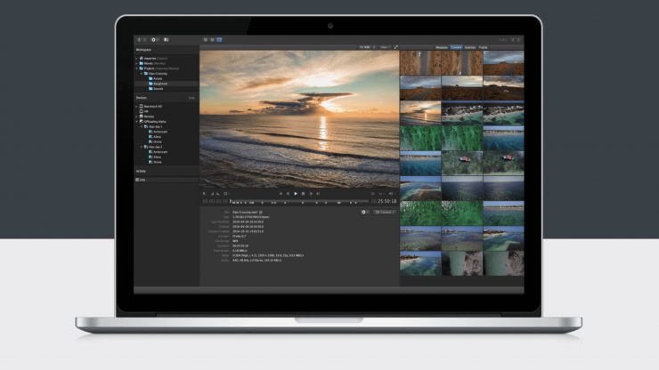Select the Roughcuts folder in Workspace
The image size is (659, 370).
[159, 83]
